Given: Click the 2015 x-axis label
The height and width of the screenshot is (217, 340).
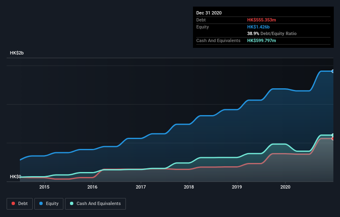Looking at the screenshot, I should point(44,187).
